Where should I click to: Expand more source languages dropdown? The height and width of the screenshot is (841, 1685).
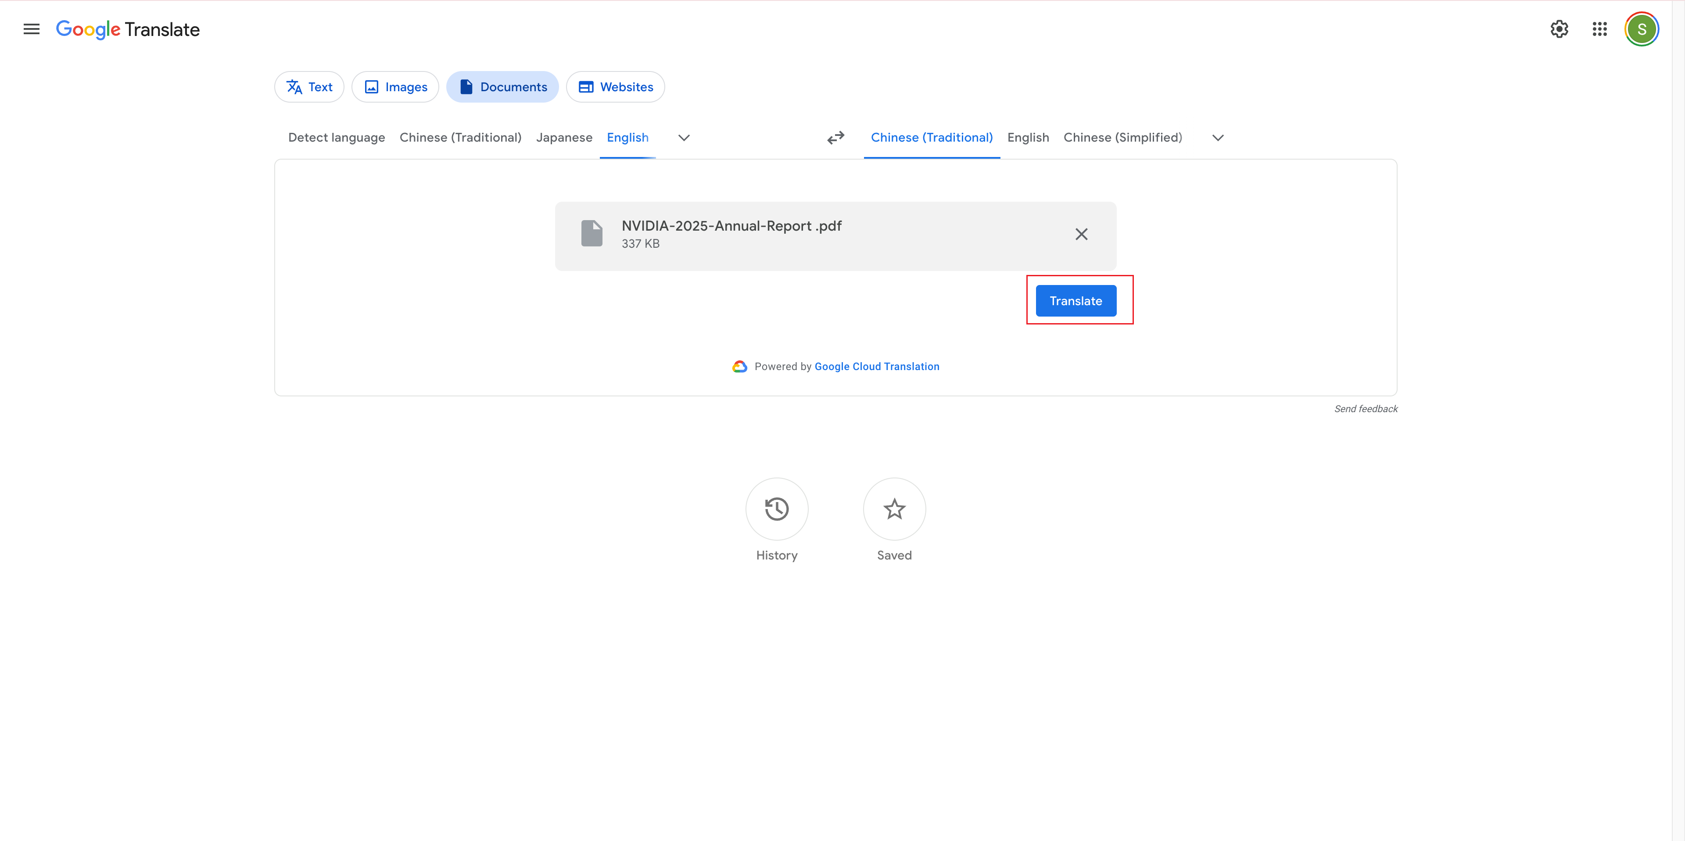click(684, 138)
